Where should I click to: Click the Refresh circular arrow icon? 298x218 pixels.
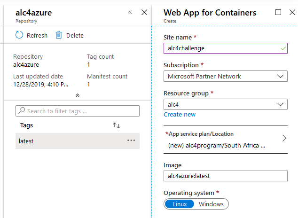point(19,35)
